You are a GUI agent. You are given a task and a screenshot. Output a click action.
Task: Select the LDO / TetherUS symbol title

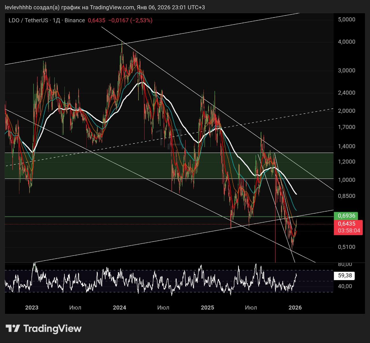(x=28, y=20)
